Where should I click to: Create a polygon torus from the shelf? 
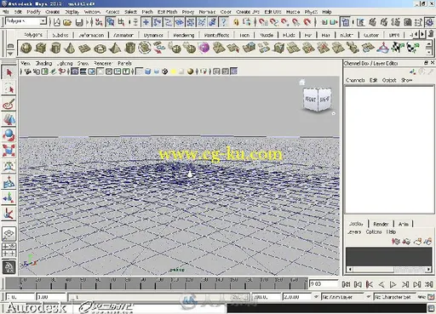pos(100,48)
